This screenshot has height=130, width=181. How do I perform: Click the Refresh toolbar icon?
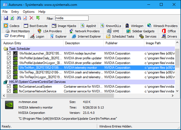[x=12, y=18]
